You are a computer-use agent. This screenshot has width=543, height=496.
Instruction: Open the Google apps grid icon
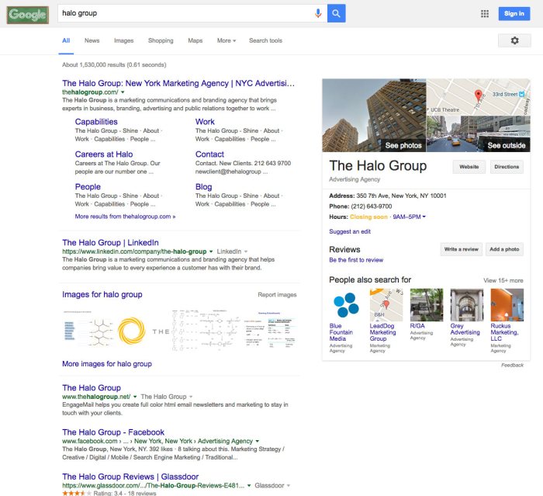(485, 13)
